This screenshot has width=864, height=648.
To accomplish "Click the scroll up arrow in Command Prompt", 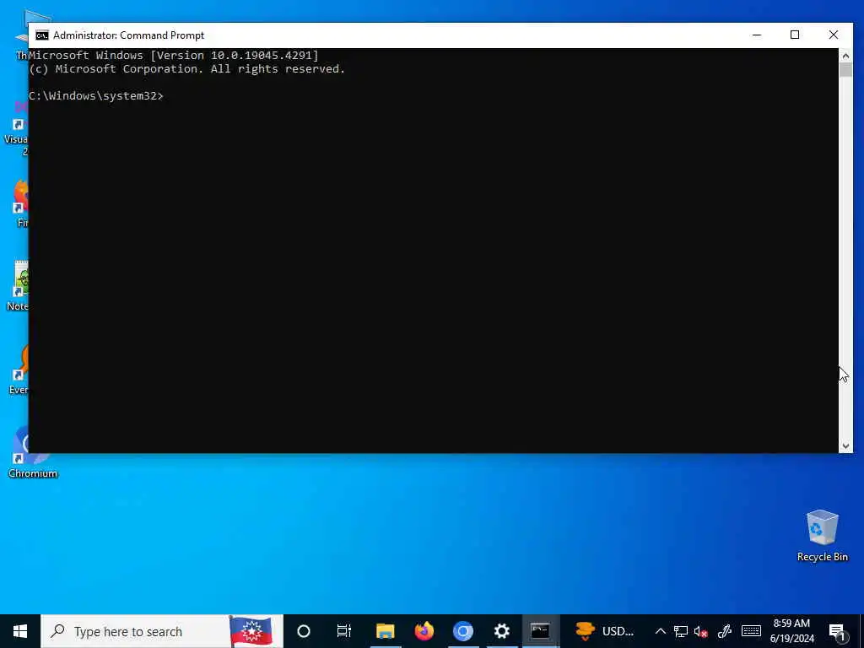I will point(845,56).
